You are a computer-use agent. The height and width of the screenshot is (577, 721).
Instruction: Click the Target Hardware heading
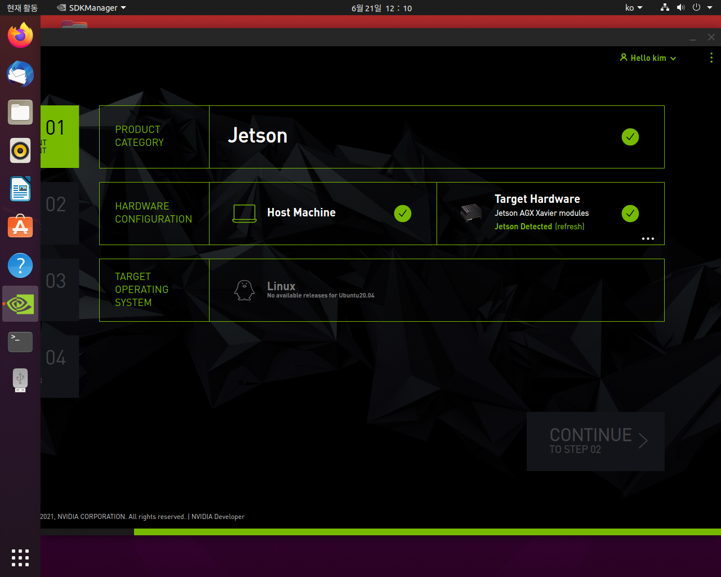click(x=537, y=199)
